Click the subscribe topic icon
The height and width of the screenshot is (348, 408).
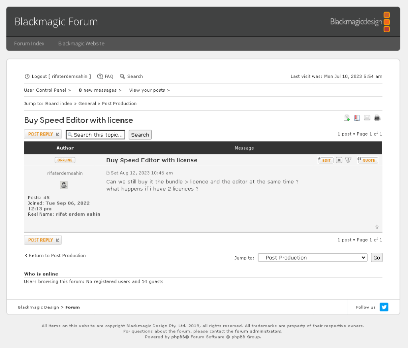click(x=347, y=118)
